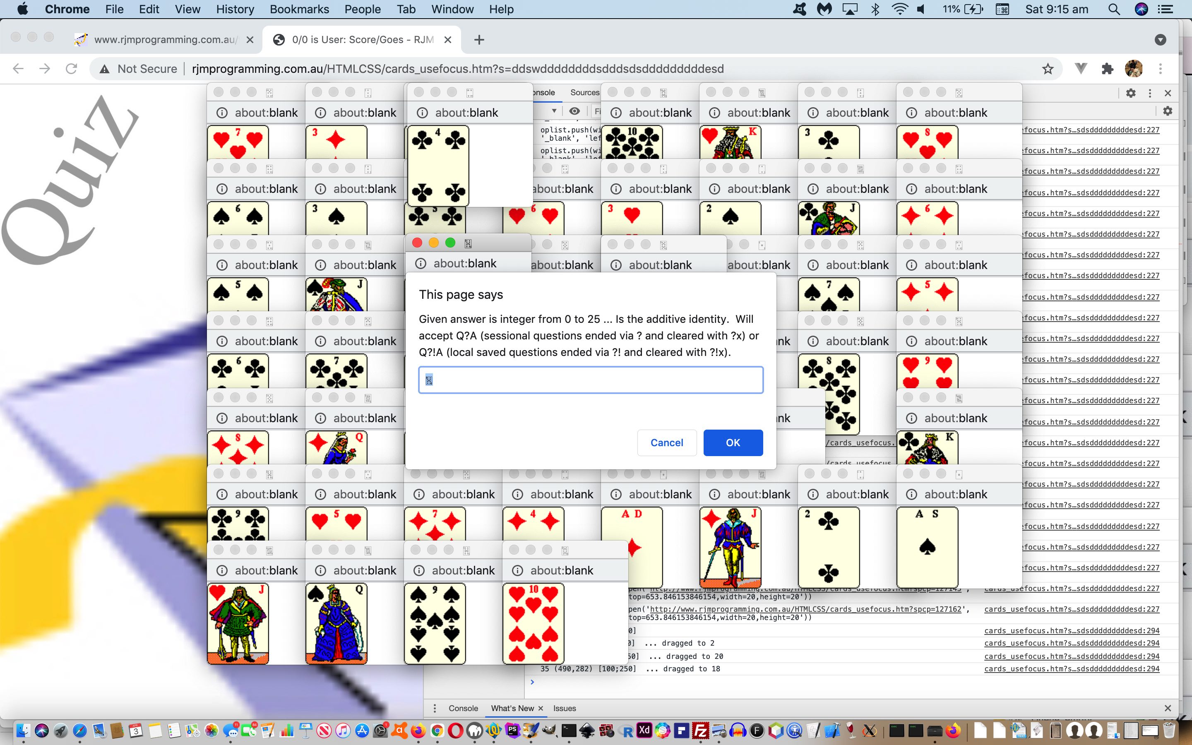Click Chrome's forward navigation arrow
Viewport: 1192px width, 745px height.
point(45,68)
